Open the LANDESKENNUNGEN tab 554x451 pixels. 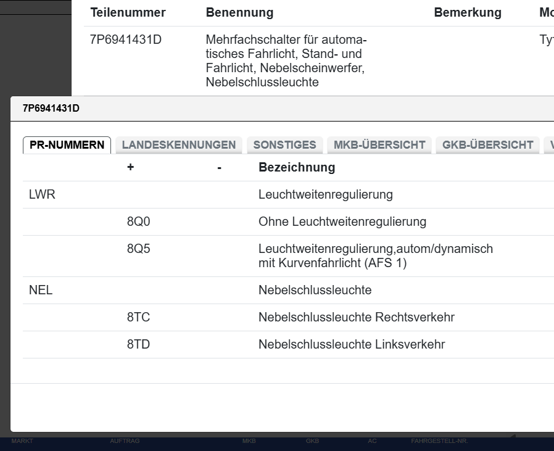pos(179,145)
